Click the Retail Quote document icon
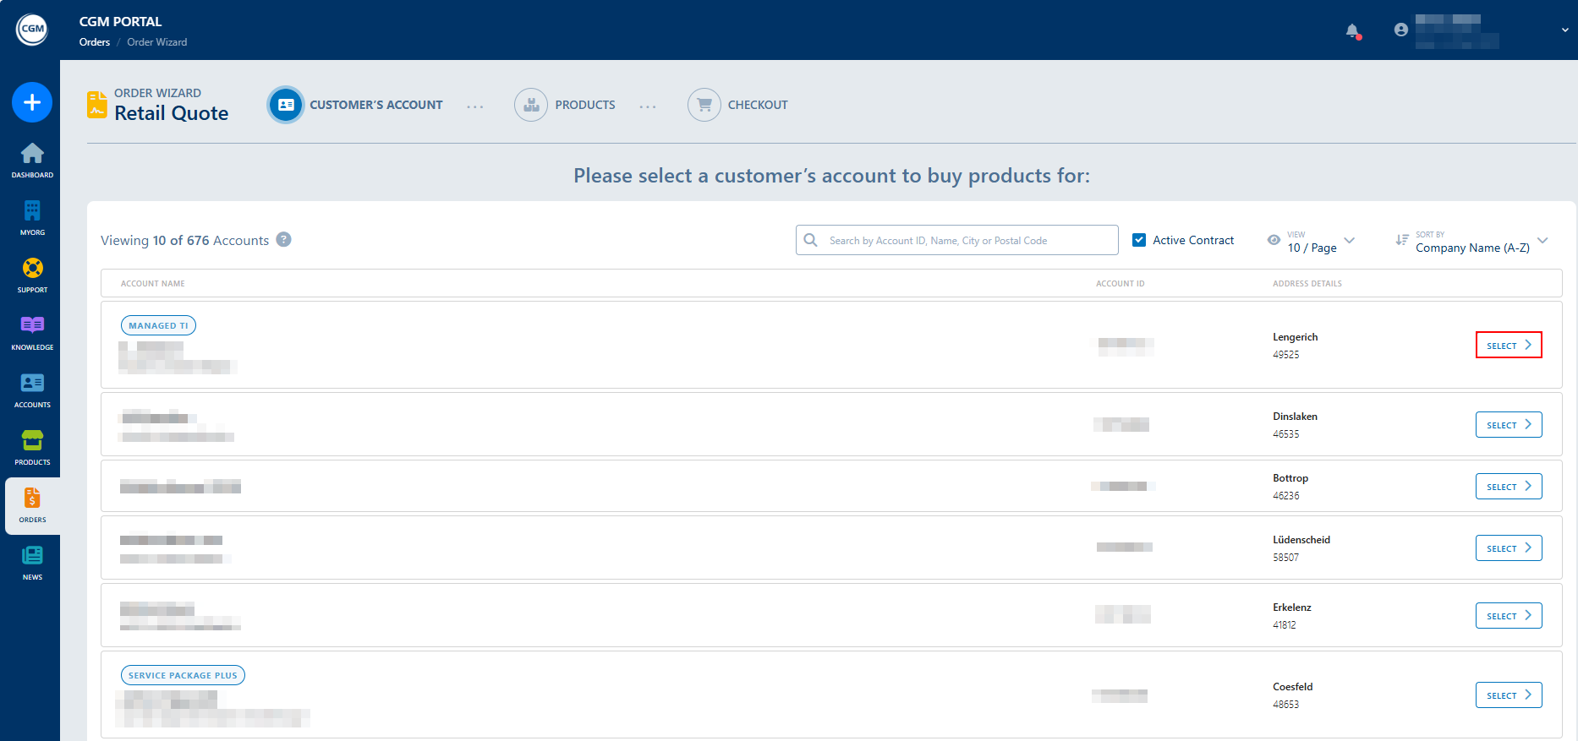 97,105
